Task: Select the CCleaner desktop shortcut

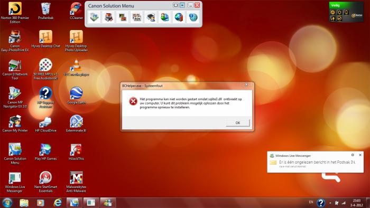Action: 76,11
